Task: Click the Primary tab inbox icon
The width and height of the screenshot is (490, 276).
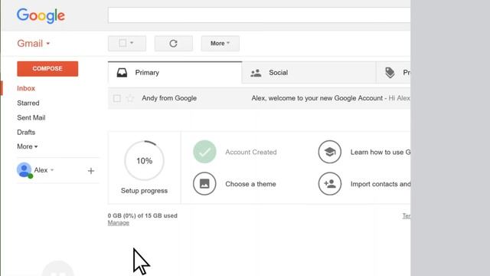Action: click(122, 73)
